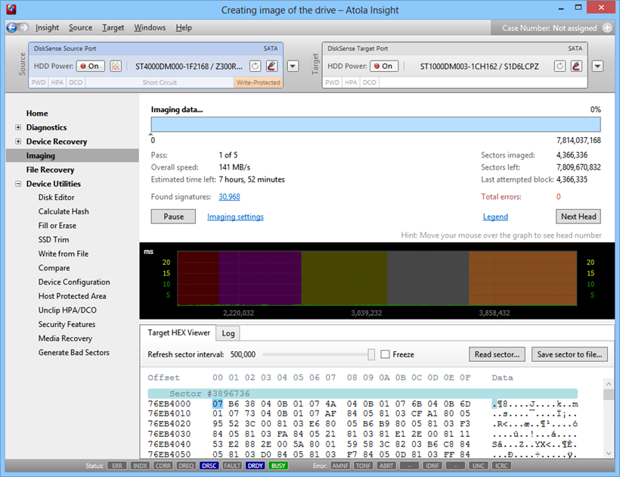Click the hex viewer scroll down arrow
Screen dimensions: 620x477
pos(609,454)
